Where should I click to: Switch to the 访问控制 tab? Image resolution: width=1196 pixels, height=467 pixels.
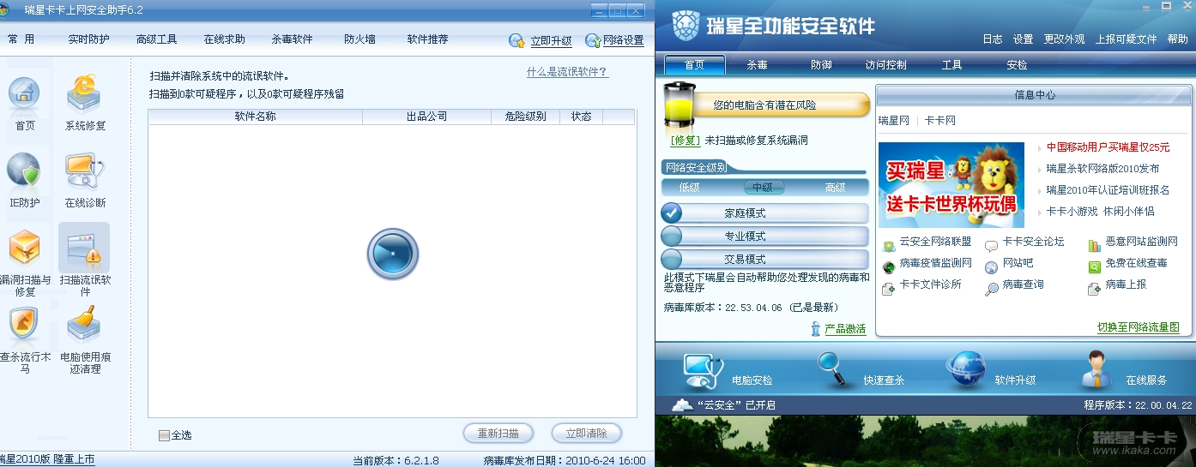[x=886, y=65]
